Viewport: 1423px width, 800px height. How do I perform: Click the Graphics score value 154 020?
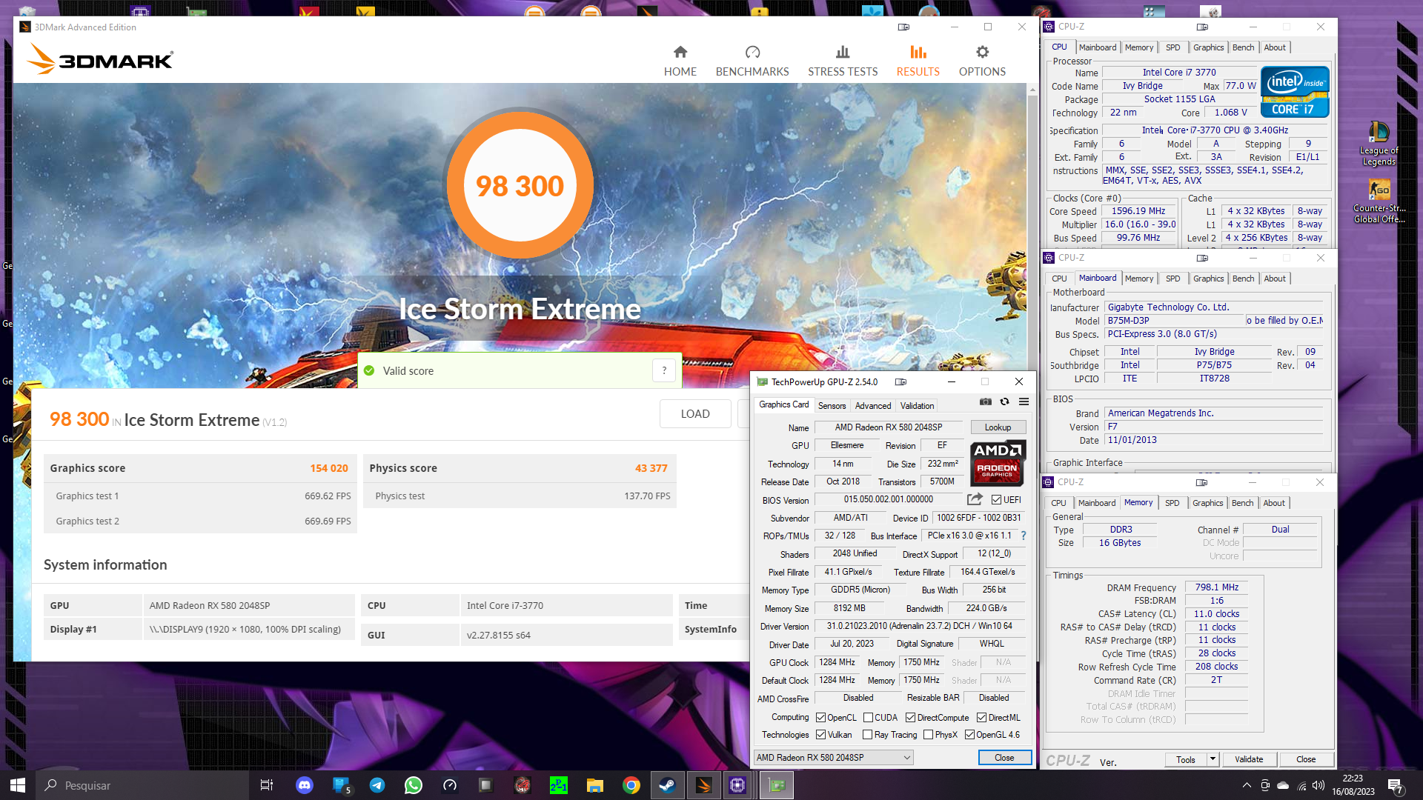[329, 468]
